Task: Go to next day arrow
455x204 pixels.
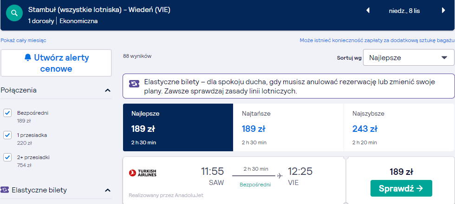Action: [443, 11]
